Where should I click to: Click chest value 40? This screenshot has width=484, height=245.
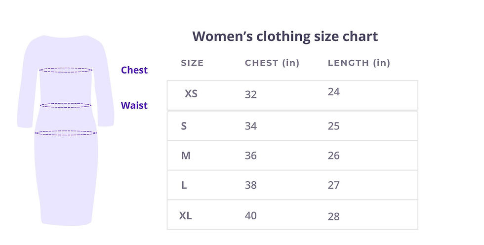click(x=251, y=215)
